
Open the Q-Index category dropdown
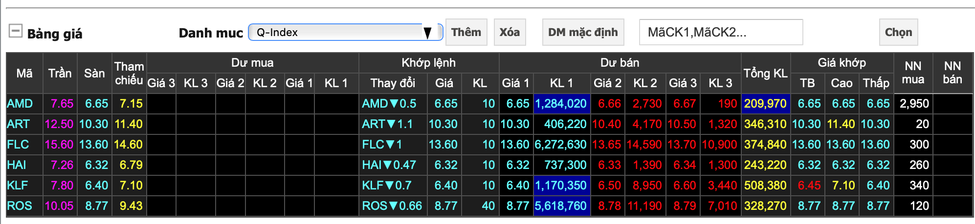(345, 33)
